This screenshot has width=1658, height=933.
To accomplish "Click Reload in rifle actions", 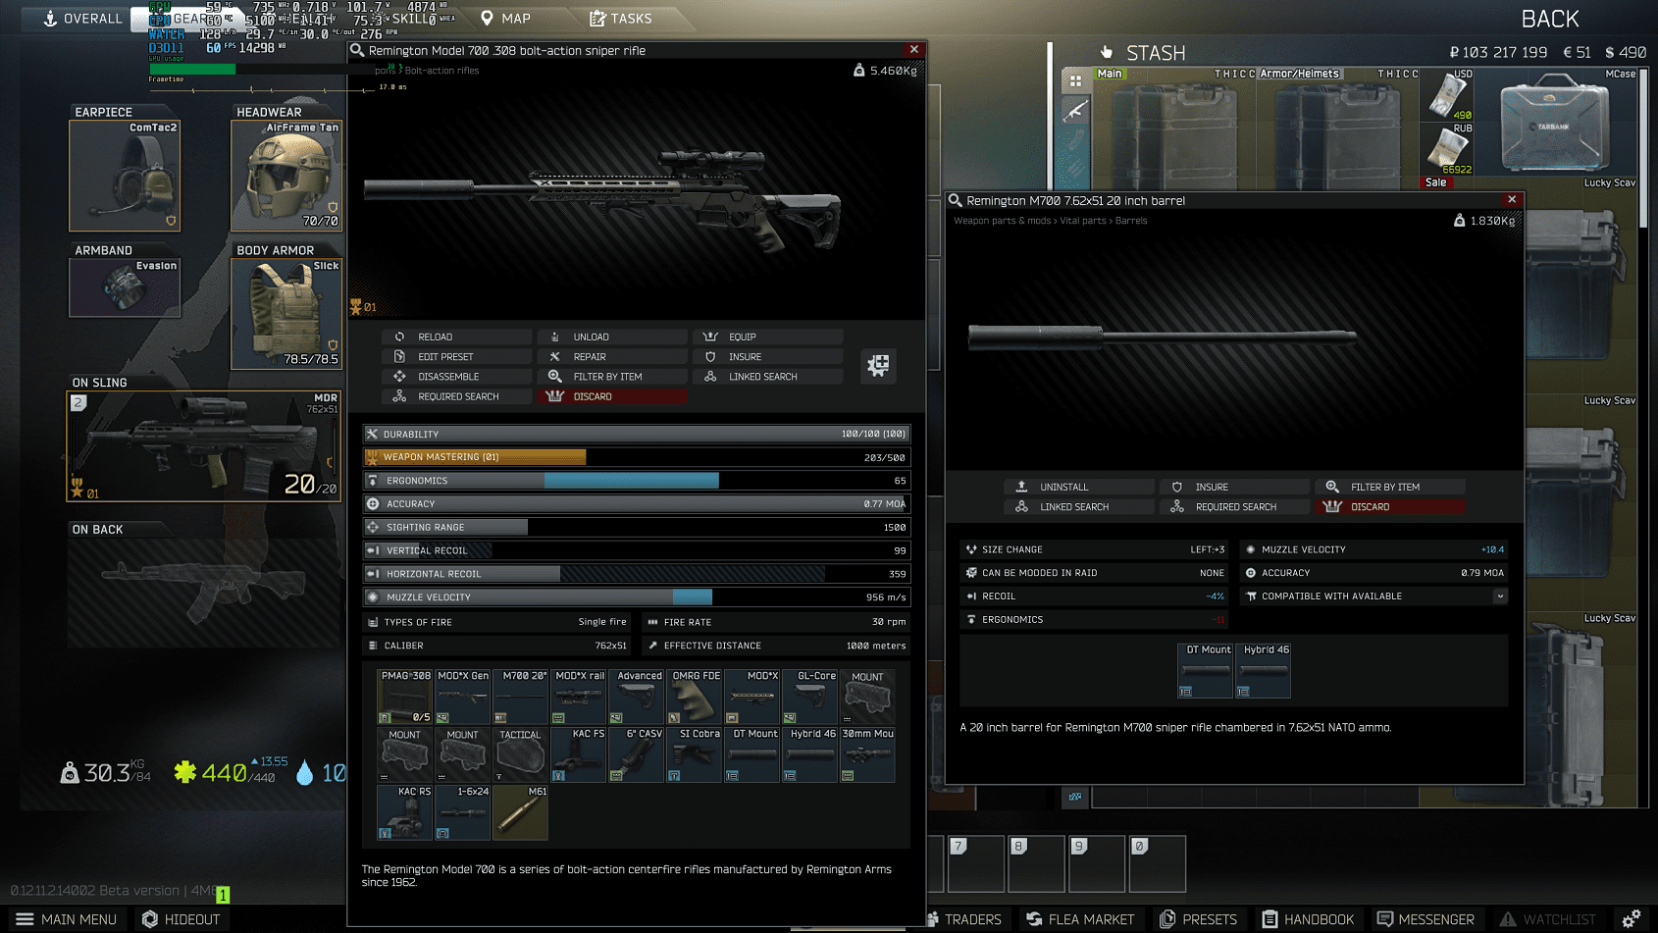I will pos(457,337).
